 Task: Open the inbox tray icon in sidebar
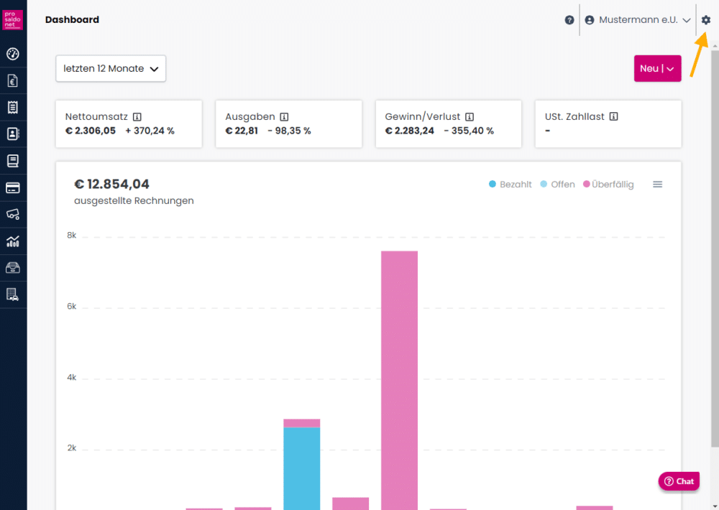coord(13,268)
